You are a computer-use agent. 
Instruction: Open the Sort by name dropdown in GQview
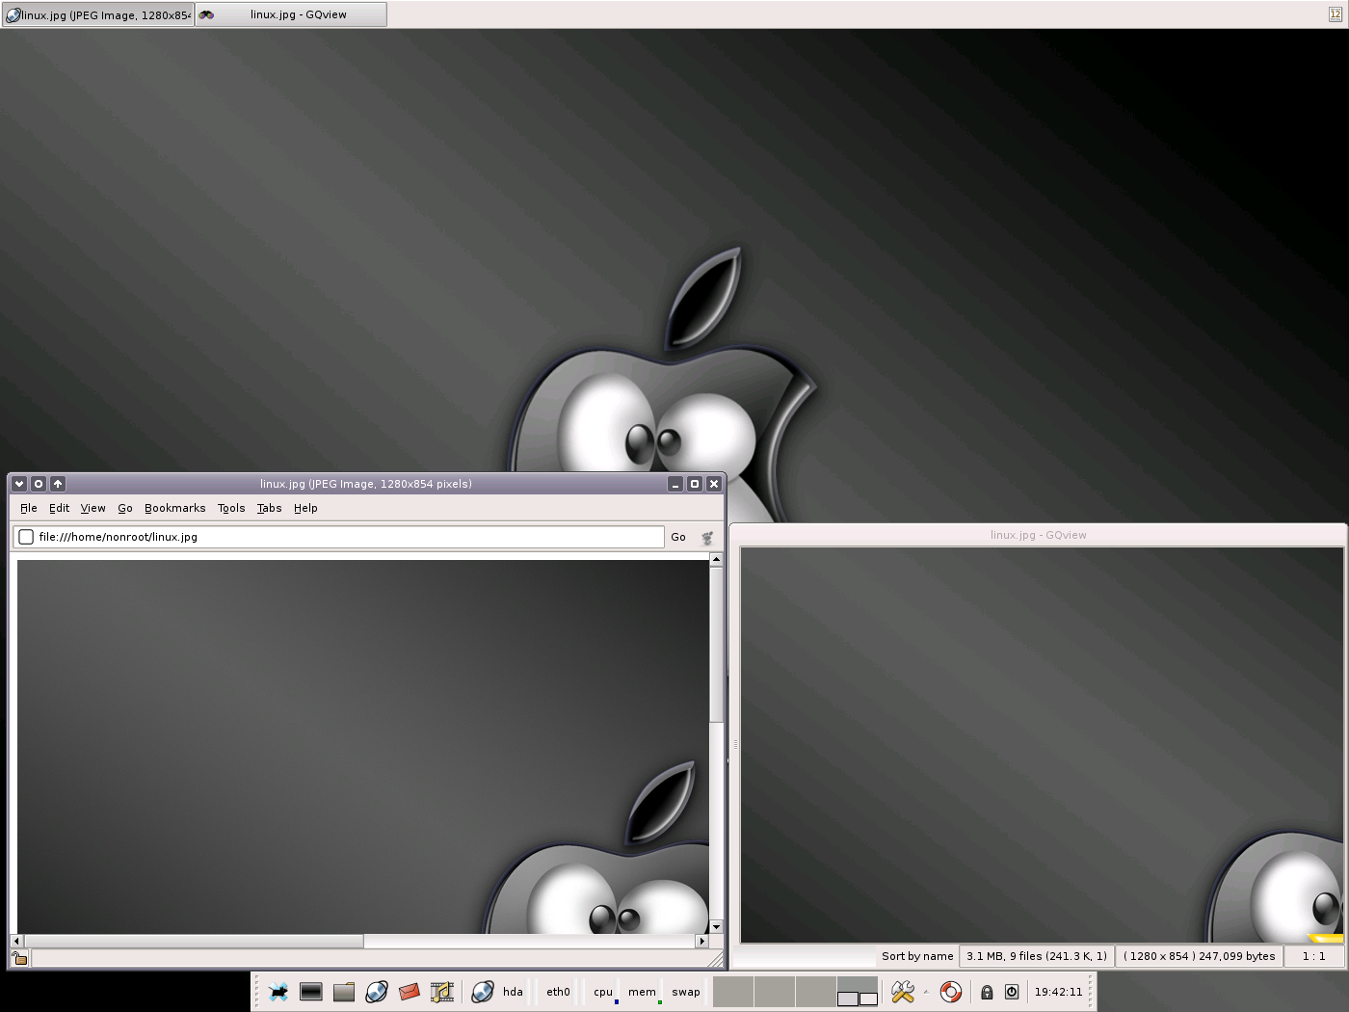(916, 956)
